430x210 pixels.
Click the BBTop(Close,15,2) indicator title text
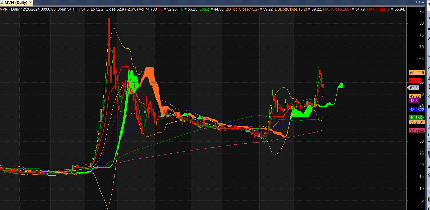242,9
